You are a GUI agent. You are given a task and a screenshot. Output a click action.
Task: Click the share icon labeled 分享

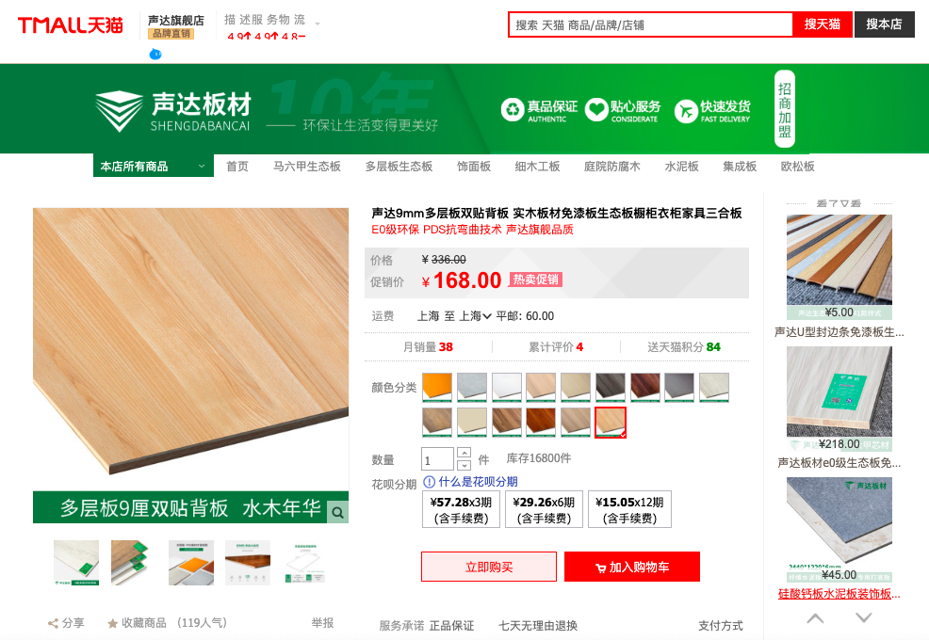[x=54, y=623]
